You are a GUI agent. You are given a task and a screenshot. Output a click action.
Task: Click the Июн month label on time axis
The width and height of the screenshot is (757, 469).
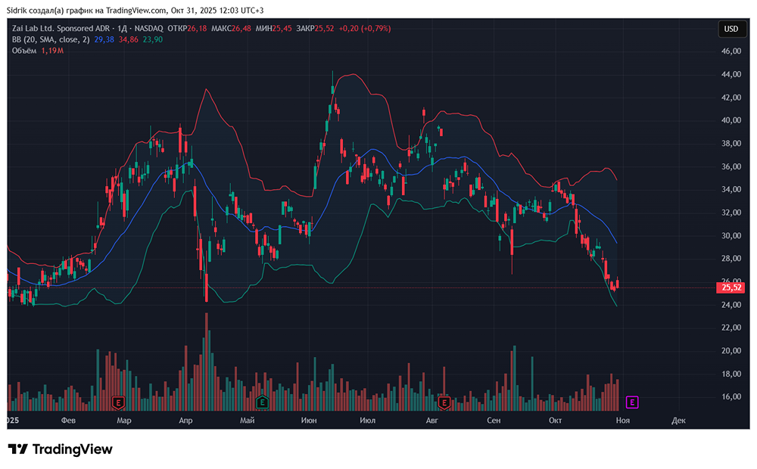tap(309, 421)
